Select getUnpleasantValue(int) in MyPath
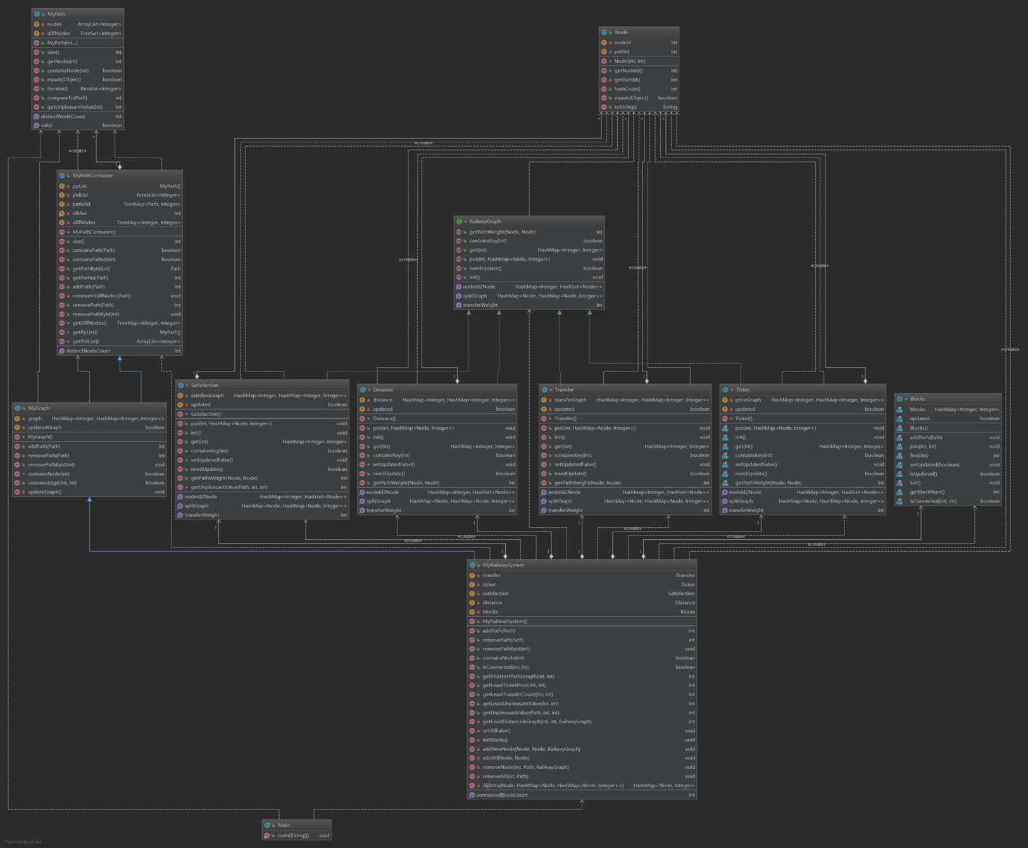This screenshot has width=1028, height=848. 75,107
